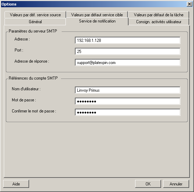Click the Références du compte SMTP group label
Image resolution: width=194 pixels, height=192 pixels.
coord(33,78)
